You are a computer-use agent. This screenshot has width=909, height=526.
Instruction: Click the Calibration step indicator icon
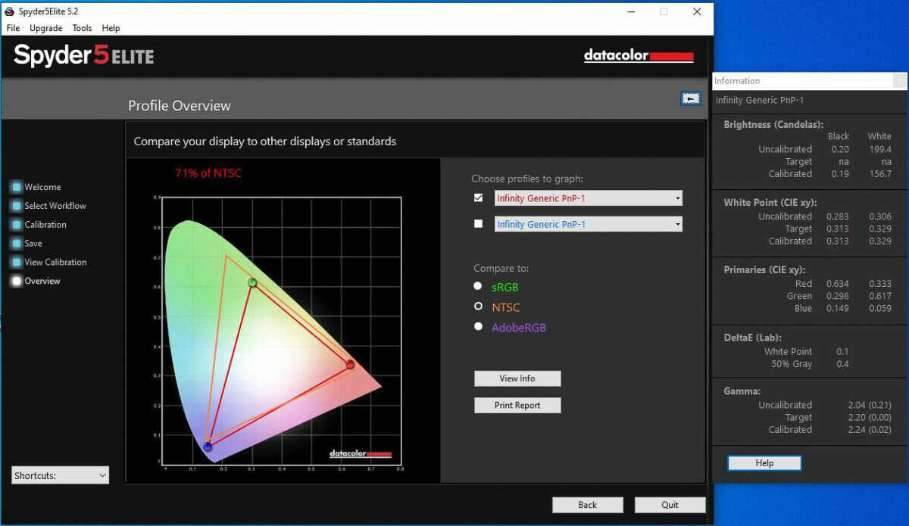click(17, 225)
